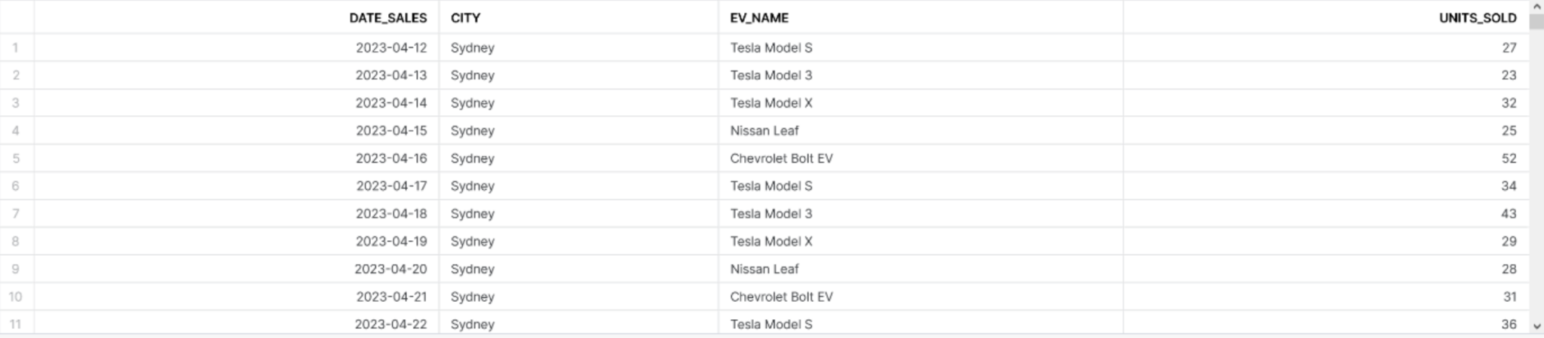Select the UNITS_SOLD column header
The width and height of the screenshot is (1544, 338).
[1326, 17]
